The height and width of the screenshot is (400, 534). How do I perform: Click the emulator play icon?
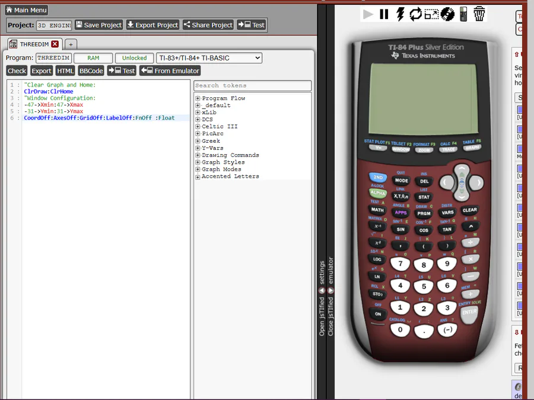(x=368, y=14)
